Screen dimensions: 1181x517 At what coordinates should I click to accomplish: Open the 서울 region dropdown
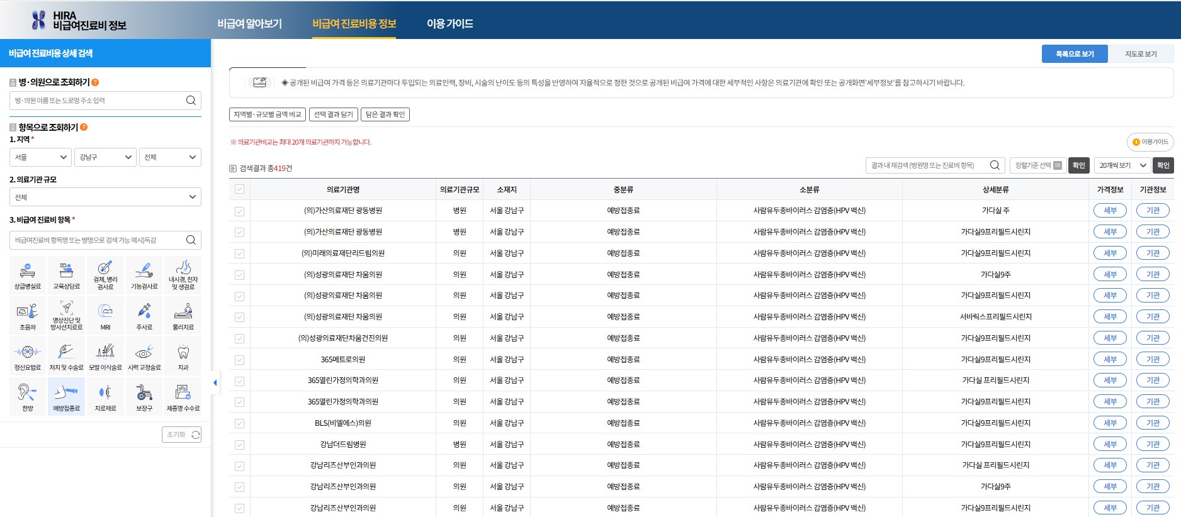click(40, 157)
